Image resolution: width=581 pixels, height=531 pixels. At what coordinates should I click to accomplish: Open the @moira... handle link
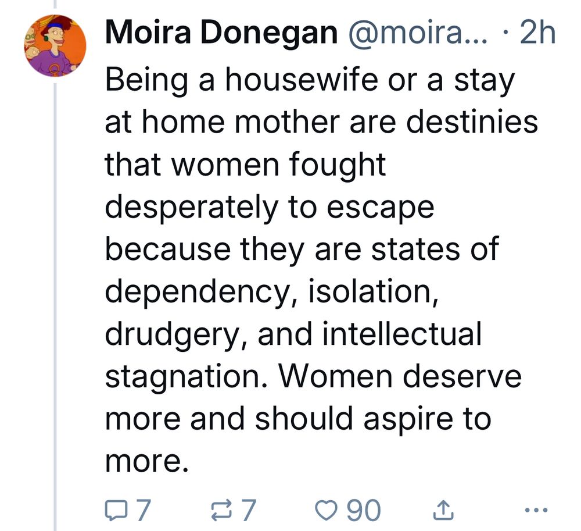418,33
